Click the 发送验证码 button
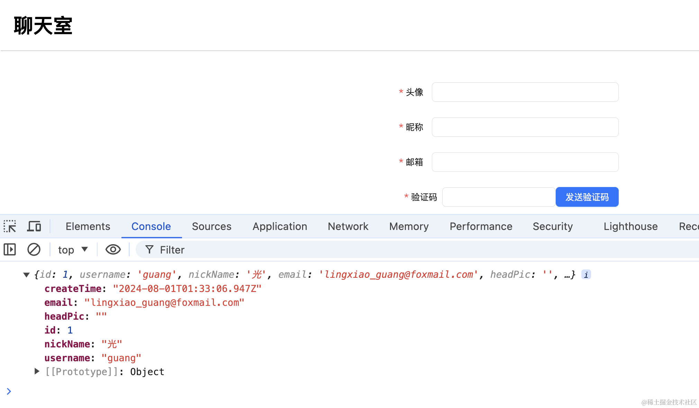 [x=587, y=197]
